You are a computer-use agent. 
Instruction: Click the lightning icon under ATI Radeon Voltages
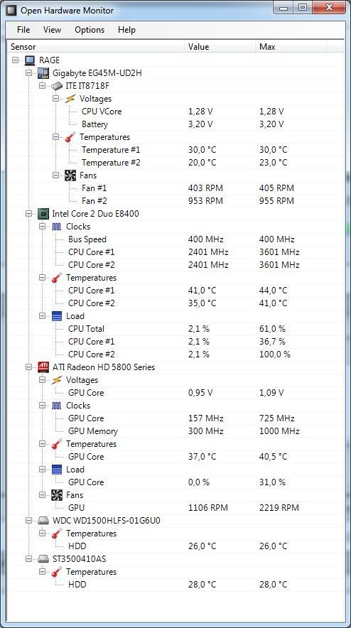coord(57,380)
